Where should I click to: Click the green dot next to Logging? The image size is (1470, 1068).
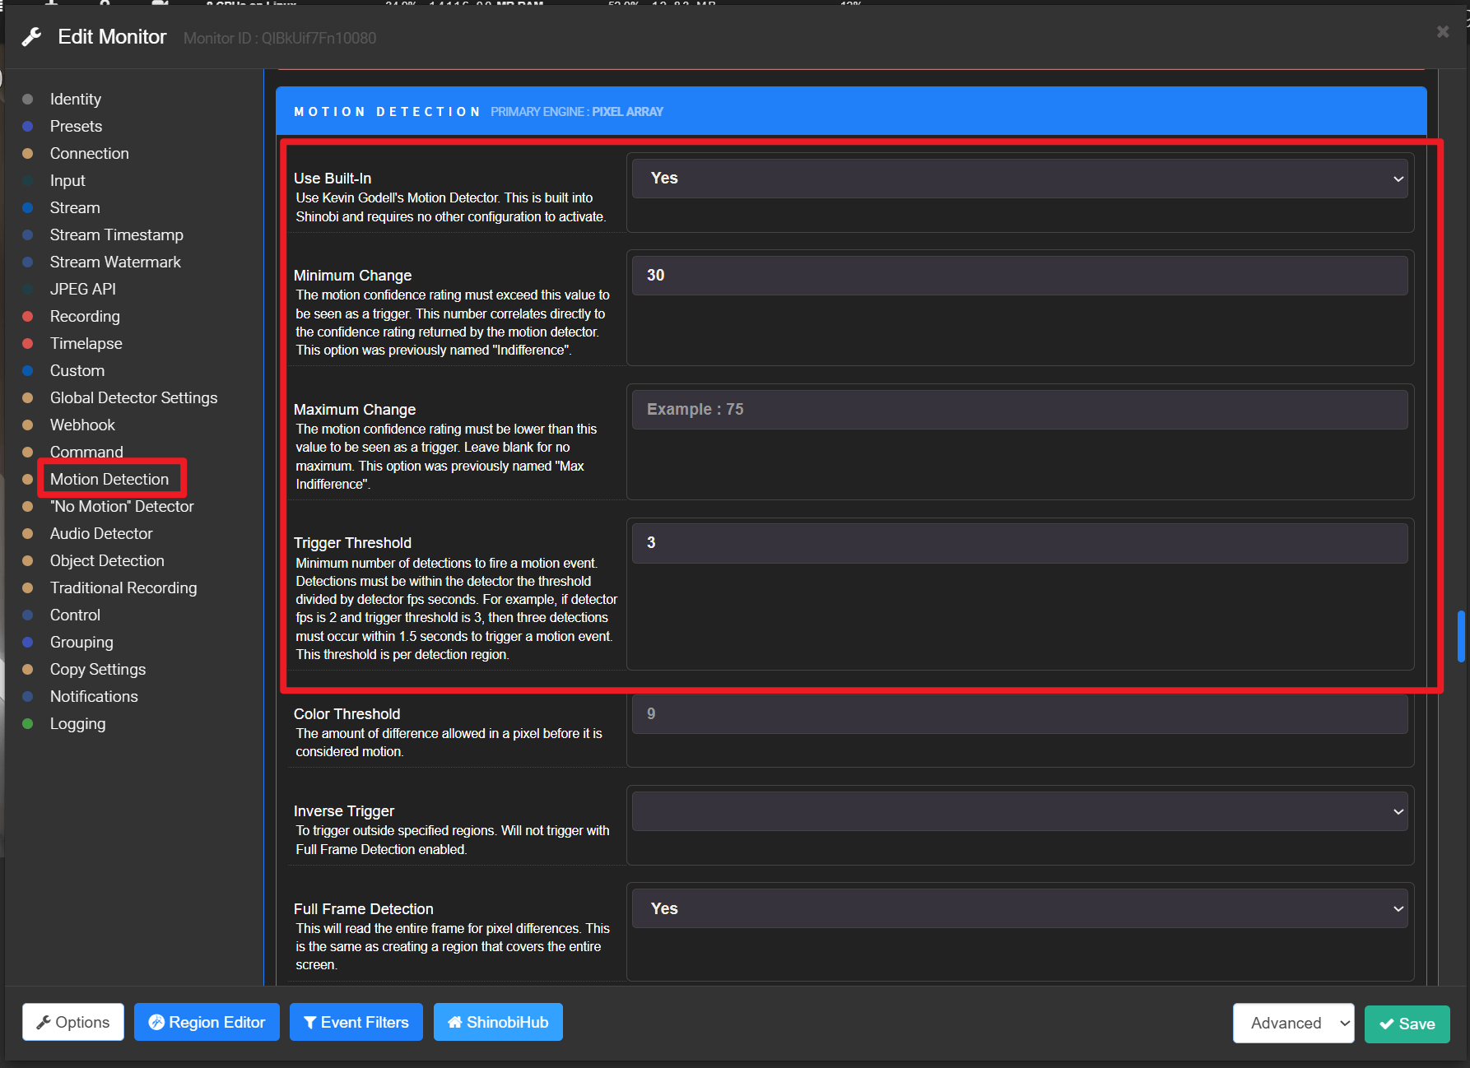click(x=28, y=723)
